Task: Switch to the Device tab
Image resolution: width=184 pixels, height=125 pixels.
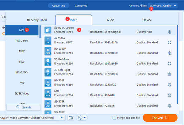Action: (x=147, y=20)
